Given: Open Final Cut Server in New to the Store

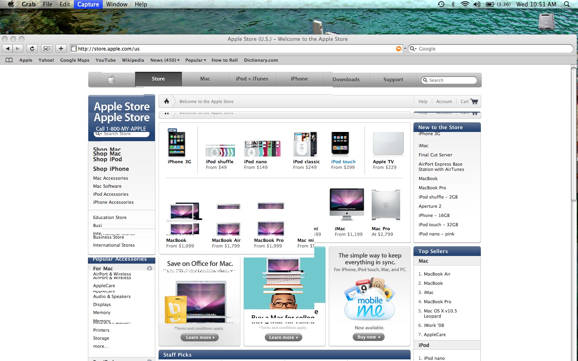Looking at the screenshot, I should 435,155.
